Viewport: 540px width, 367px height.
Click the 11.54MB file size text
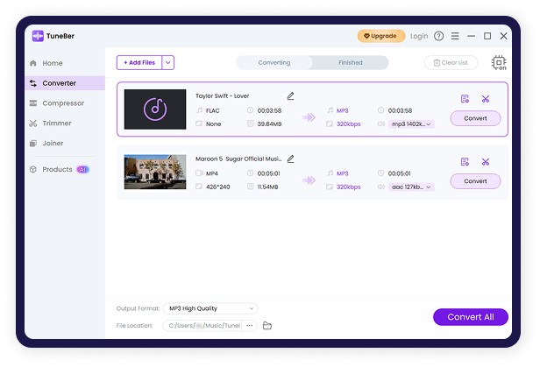267,187
